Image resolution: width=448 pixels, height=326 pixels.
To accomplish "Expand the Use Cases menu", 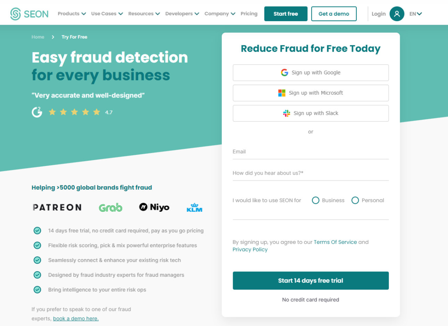I will (107, 14).
